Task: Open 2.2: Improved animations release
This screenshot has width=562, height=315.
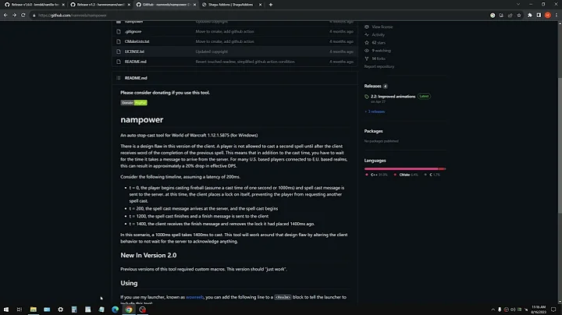Action: [x=393, y=96]
